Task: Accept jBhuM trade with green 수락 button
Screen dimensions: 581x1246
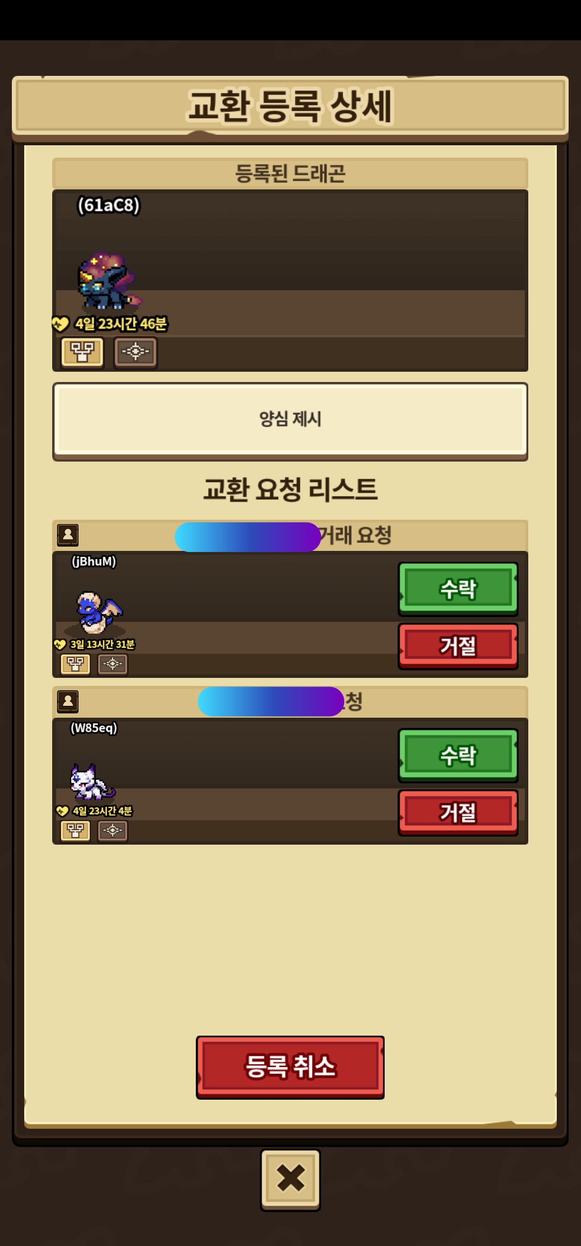Action: (x=458, y=589)
